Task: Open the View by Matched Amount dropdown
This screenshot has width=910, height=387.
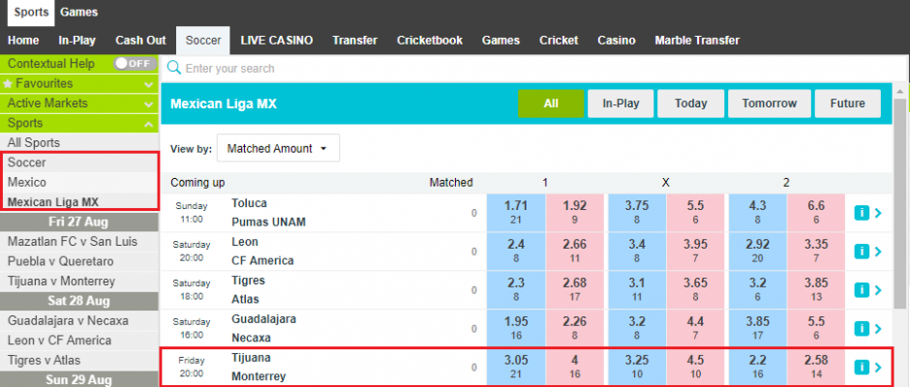Action: coord(278,149)
